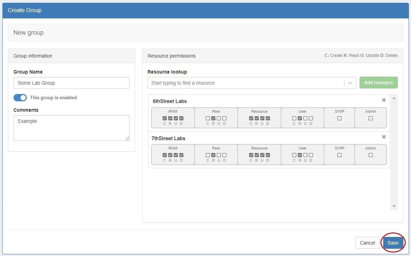Remove the 6thStreet Labs resource entry
This screenshot has height=256, width=411.
pos(384,100)
